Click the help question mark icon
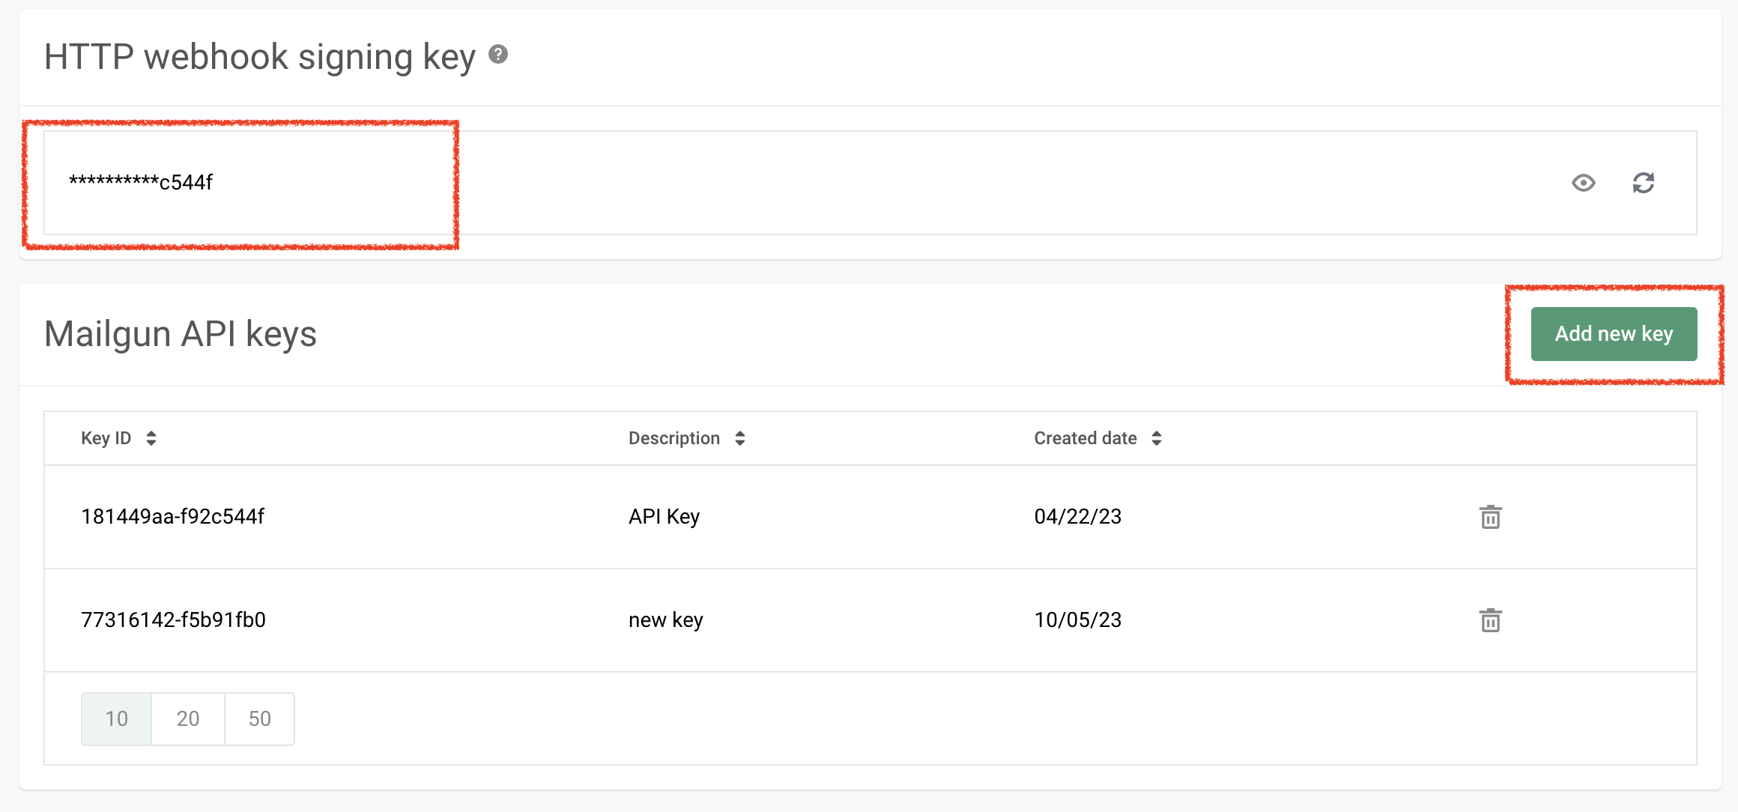 tap(498, 55)
